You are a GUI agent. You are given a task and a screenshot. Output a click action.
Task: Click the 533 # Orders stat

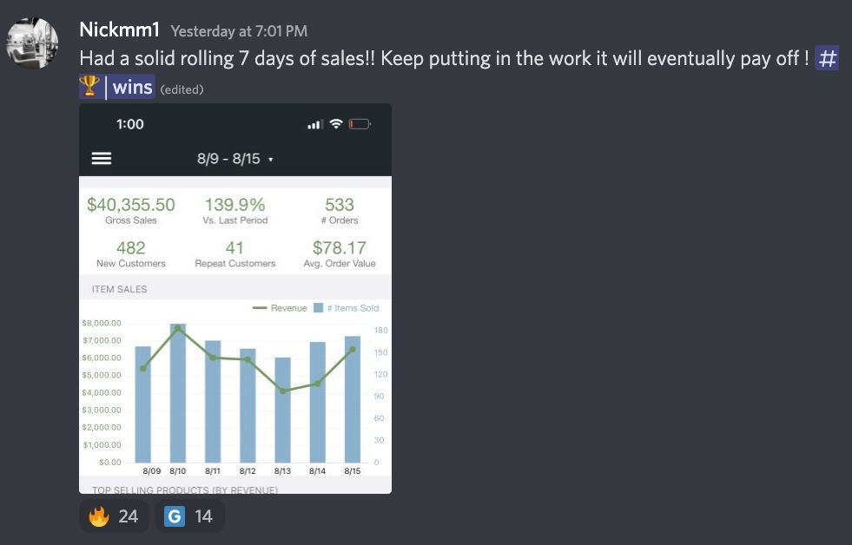click(340, 209)
